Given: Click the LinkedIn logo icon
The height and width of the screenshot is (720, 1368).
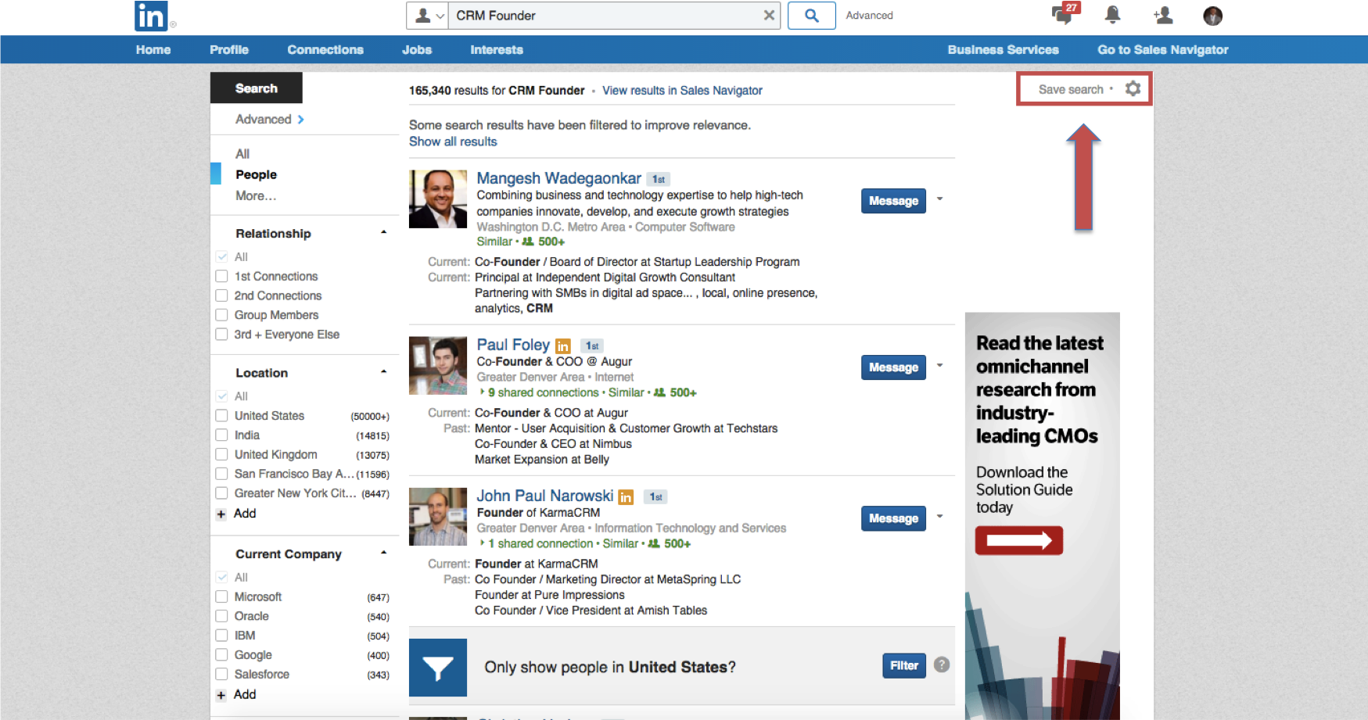Looking at the screenshot, I should 151,16.
